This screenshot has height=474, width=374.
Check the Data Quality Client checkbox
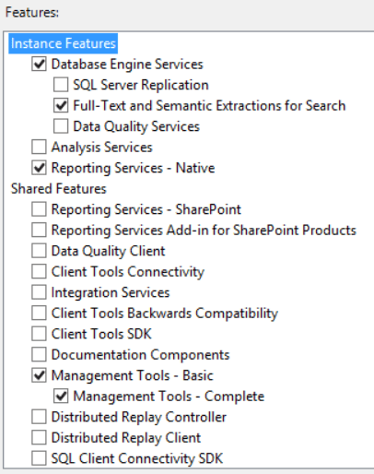39,251
